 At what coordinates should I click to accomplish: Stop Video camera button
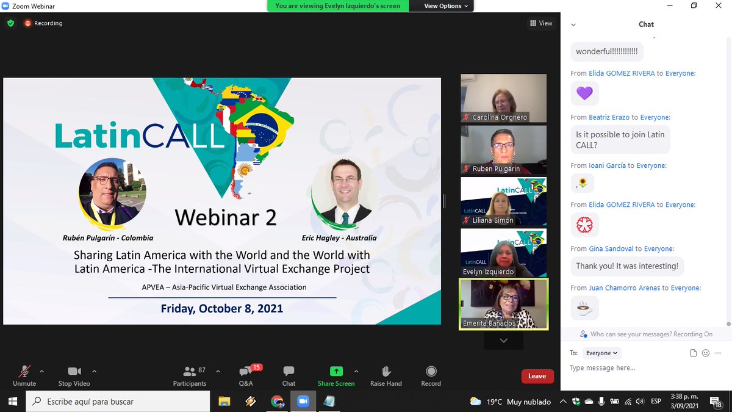74,376
